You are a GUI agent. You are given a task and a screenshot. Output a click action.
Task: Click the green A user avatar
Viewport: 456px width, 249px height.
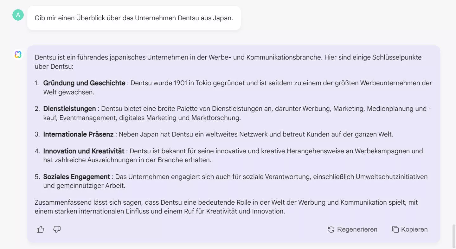tap(18, 15)
